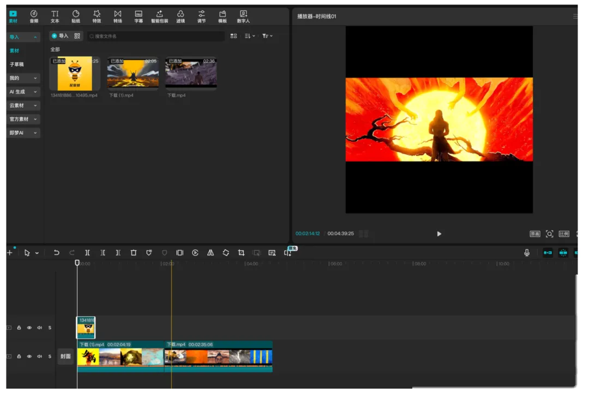Click the plus add-track icon
The width and height of the screenshot is (589, 393).
tap(10, 253)
